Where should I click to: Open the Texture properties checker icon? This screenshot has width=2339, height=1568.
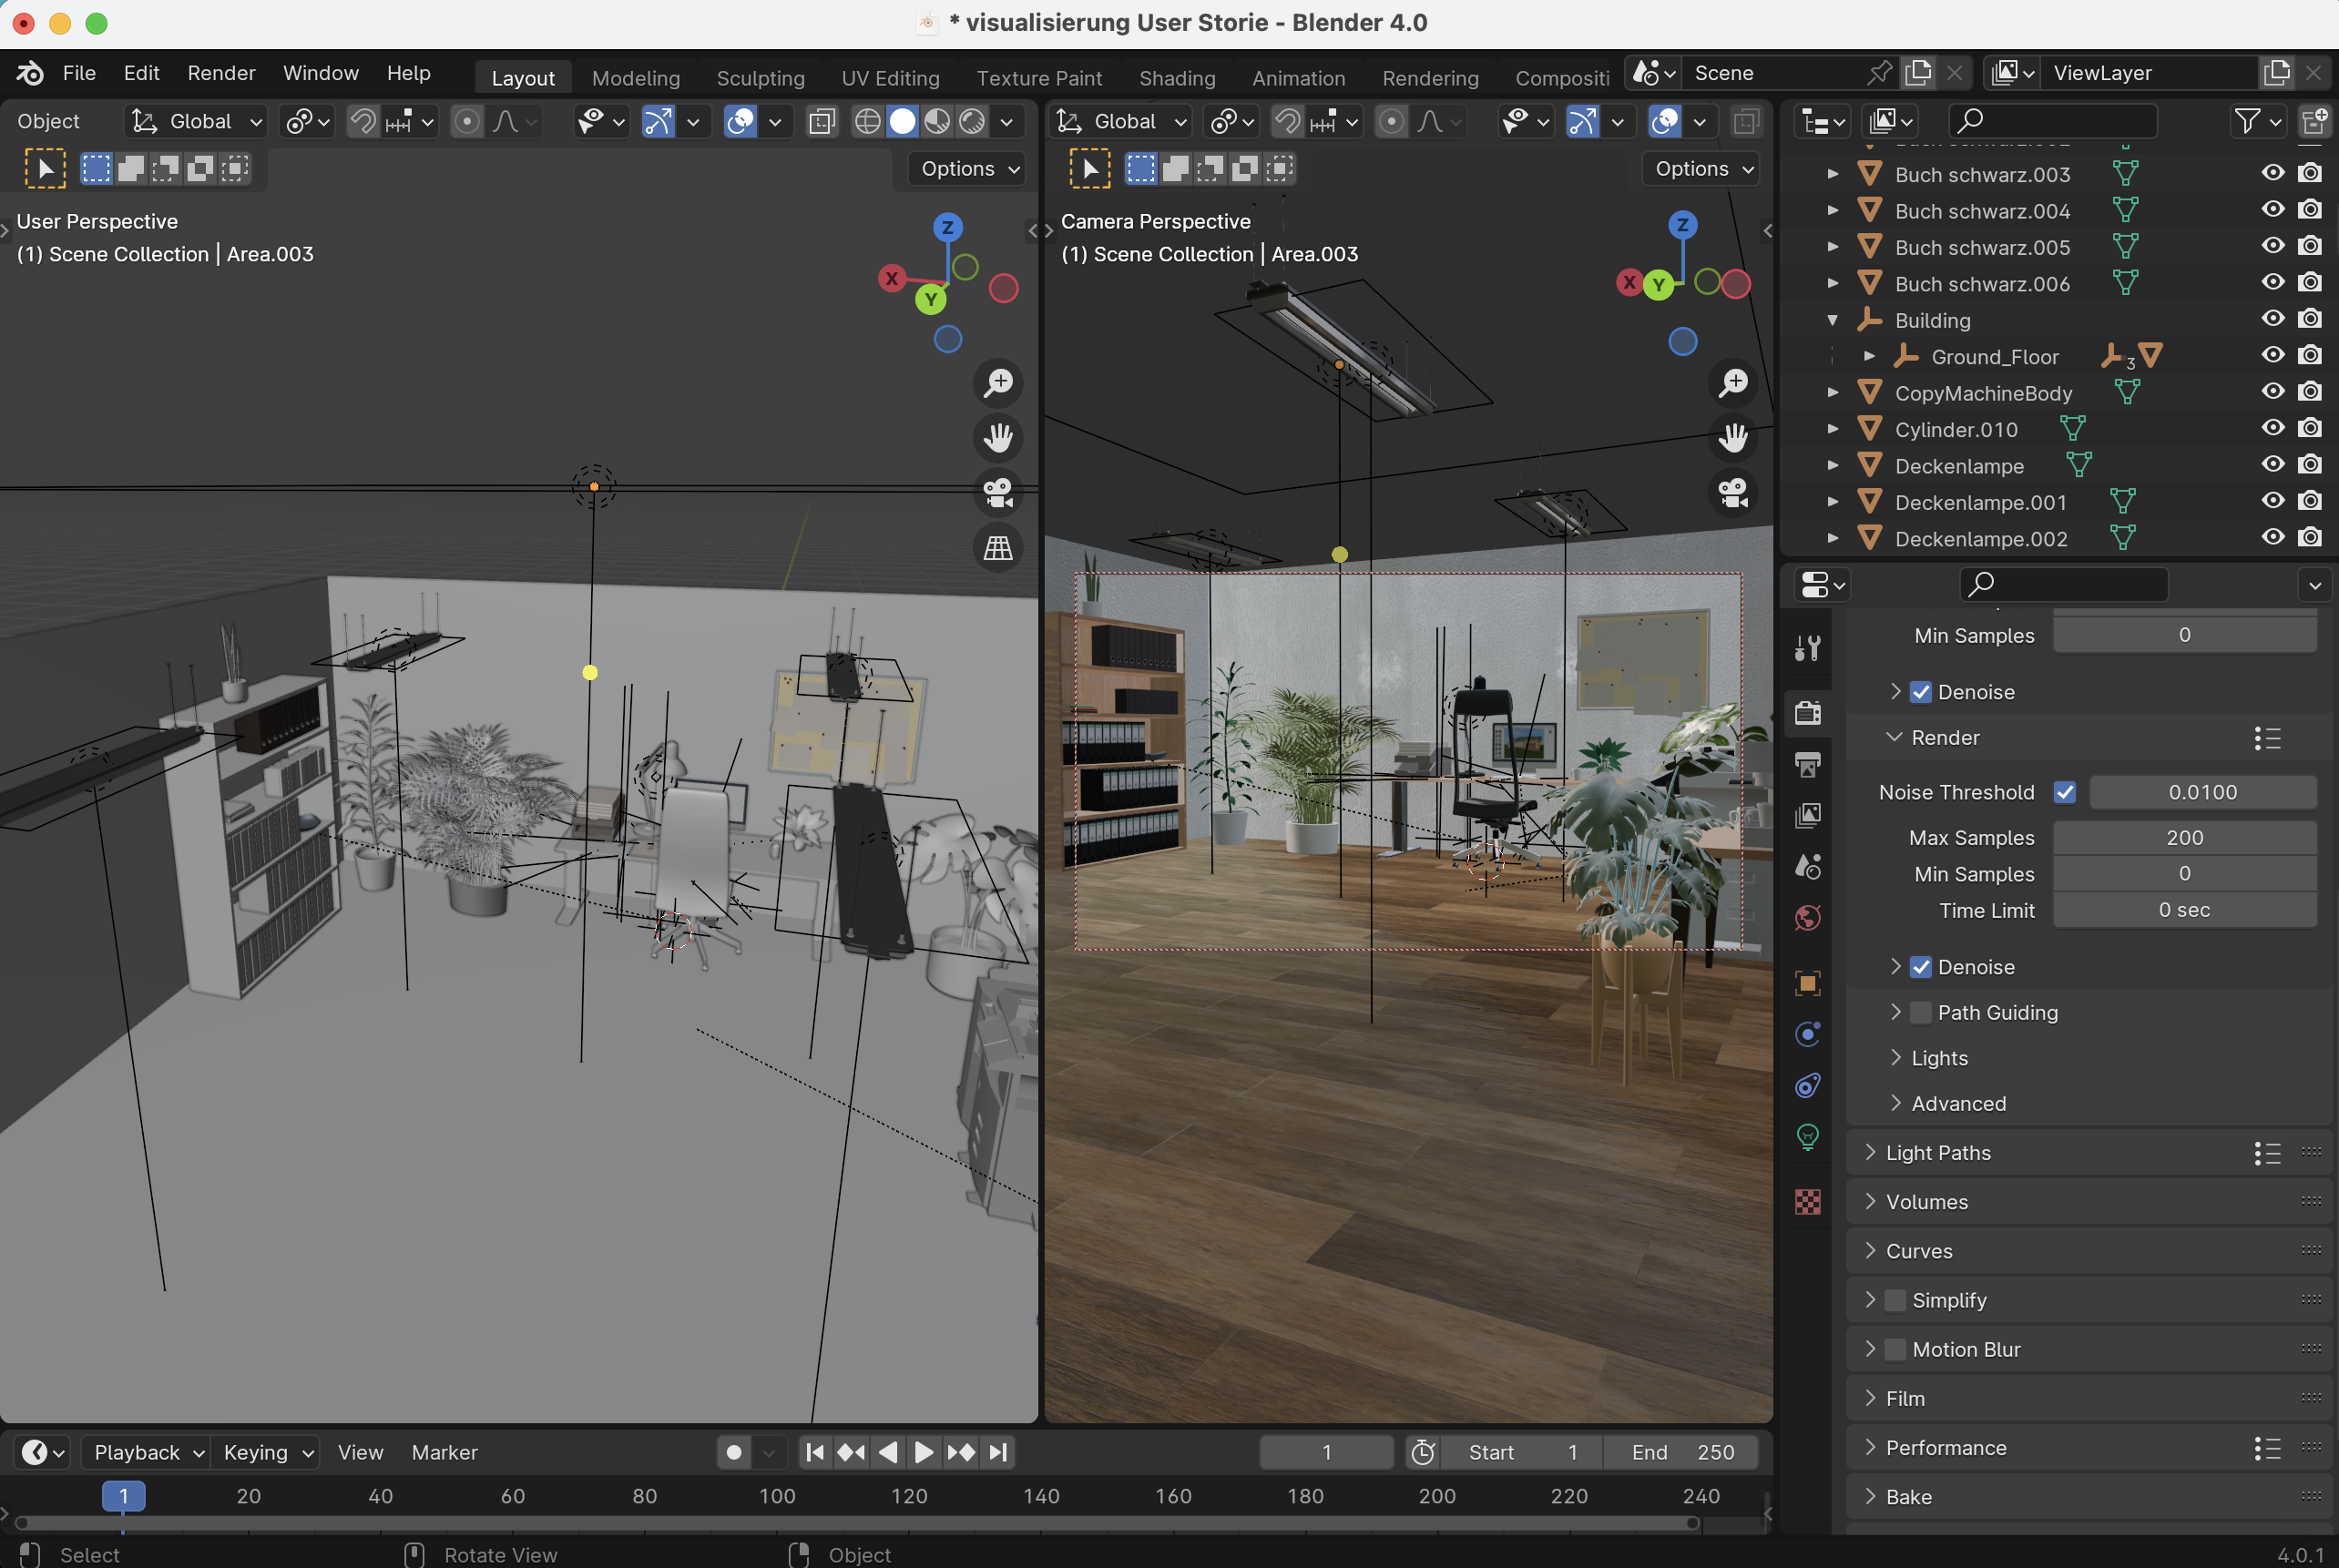pos(1807,1201)
